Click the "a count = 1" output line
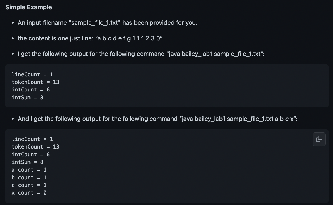The width and height of the screenshot is (333, 205). [29, 170]
